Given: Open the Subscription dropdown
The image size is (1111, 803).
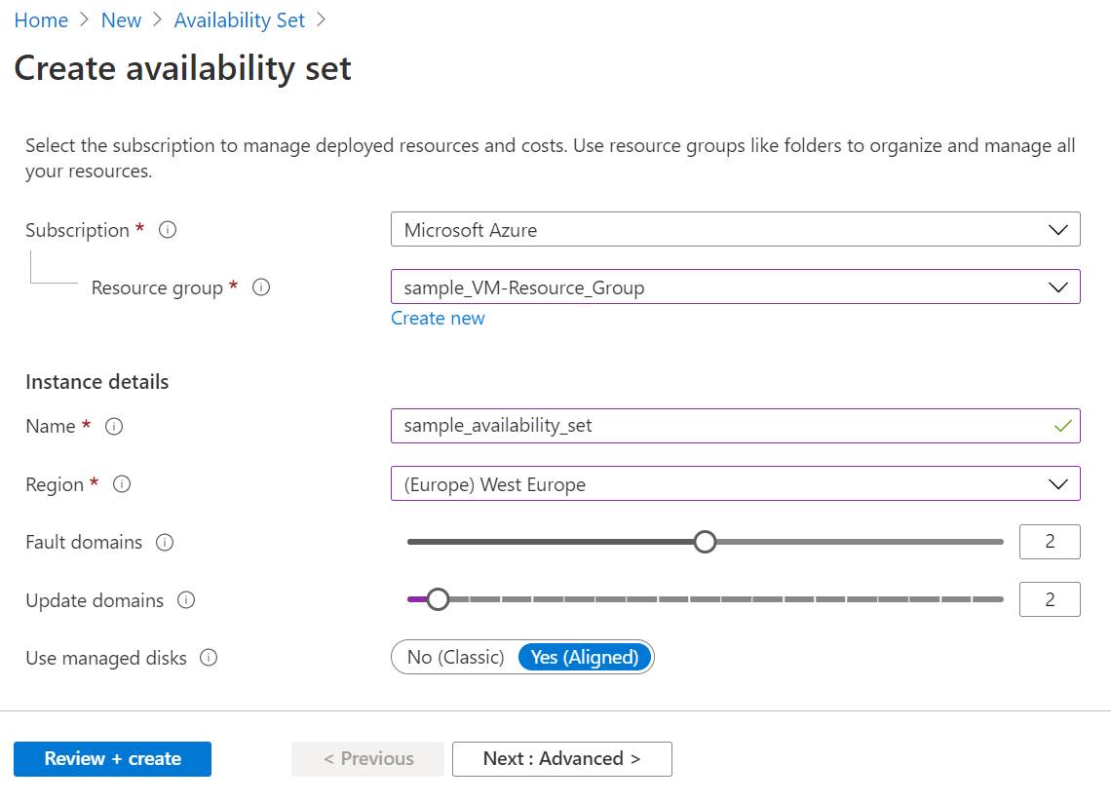Looking at the screenshot, I should (x=735, y=230).
